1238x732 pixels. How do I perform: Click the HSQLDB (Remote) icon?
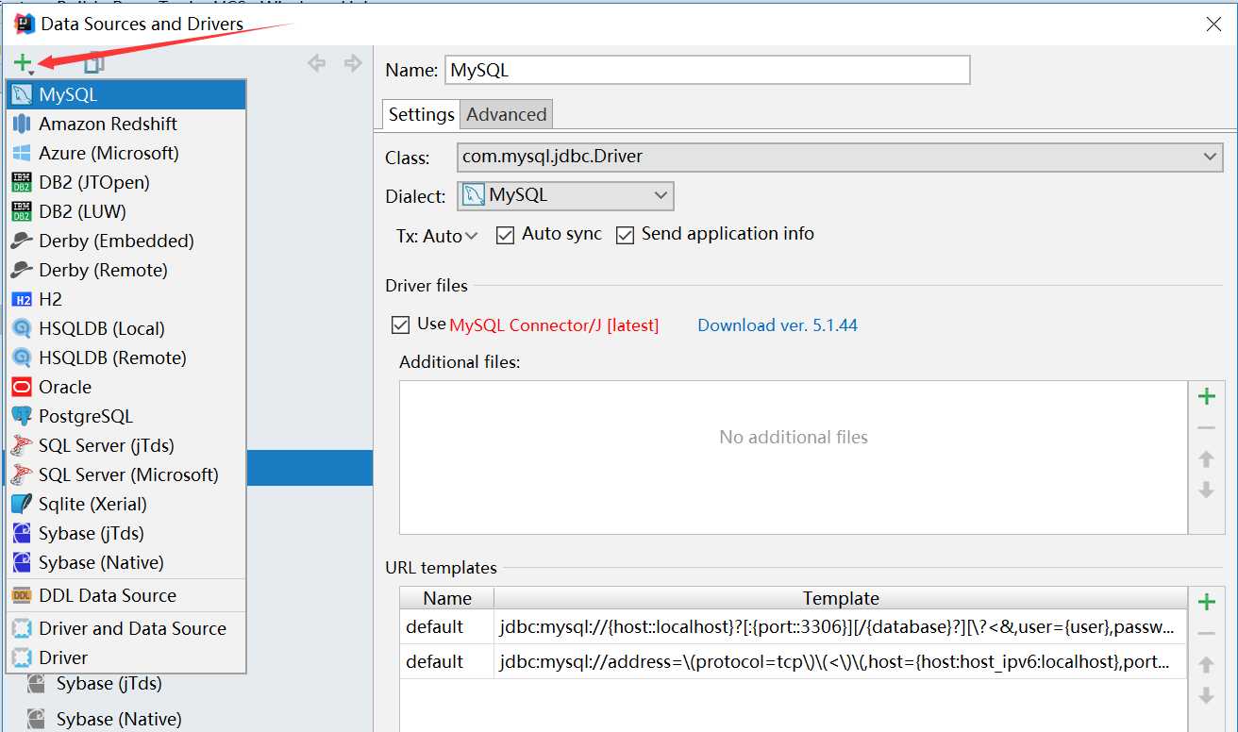[22, 358]
